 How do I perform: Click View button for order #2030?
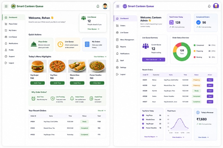210,85
